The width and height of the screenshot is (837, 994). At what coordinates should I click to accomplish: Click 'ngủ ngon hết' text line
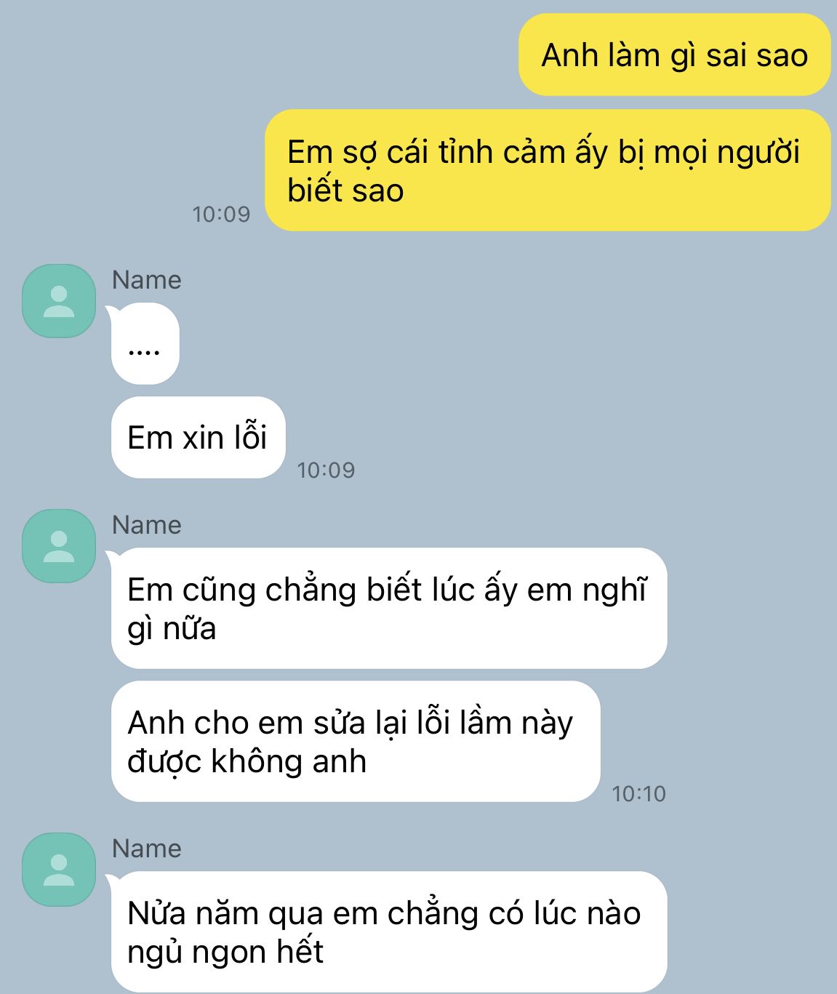pyautogui.click(x=225, y=952)
